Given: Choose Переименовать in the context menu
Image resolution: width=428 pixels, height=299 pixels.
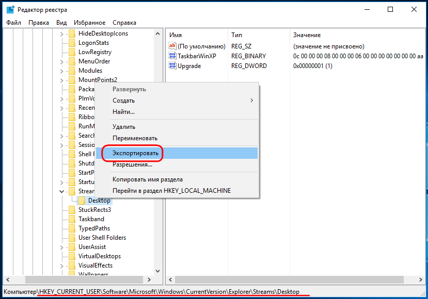Looking at the screenshot, I should click(177, 138).
